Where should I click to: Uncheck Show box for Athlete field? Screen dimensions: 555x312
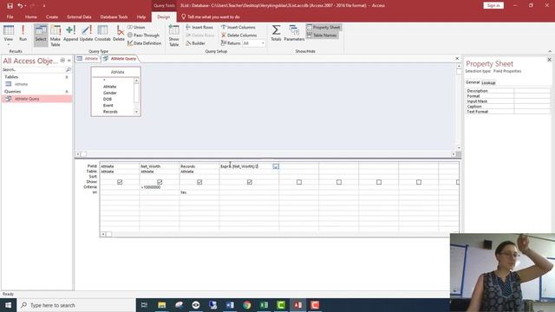[x=120, y=182]
